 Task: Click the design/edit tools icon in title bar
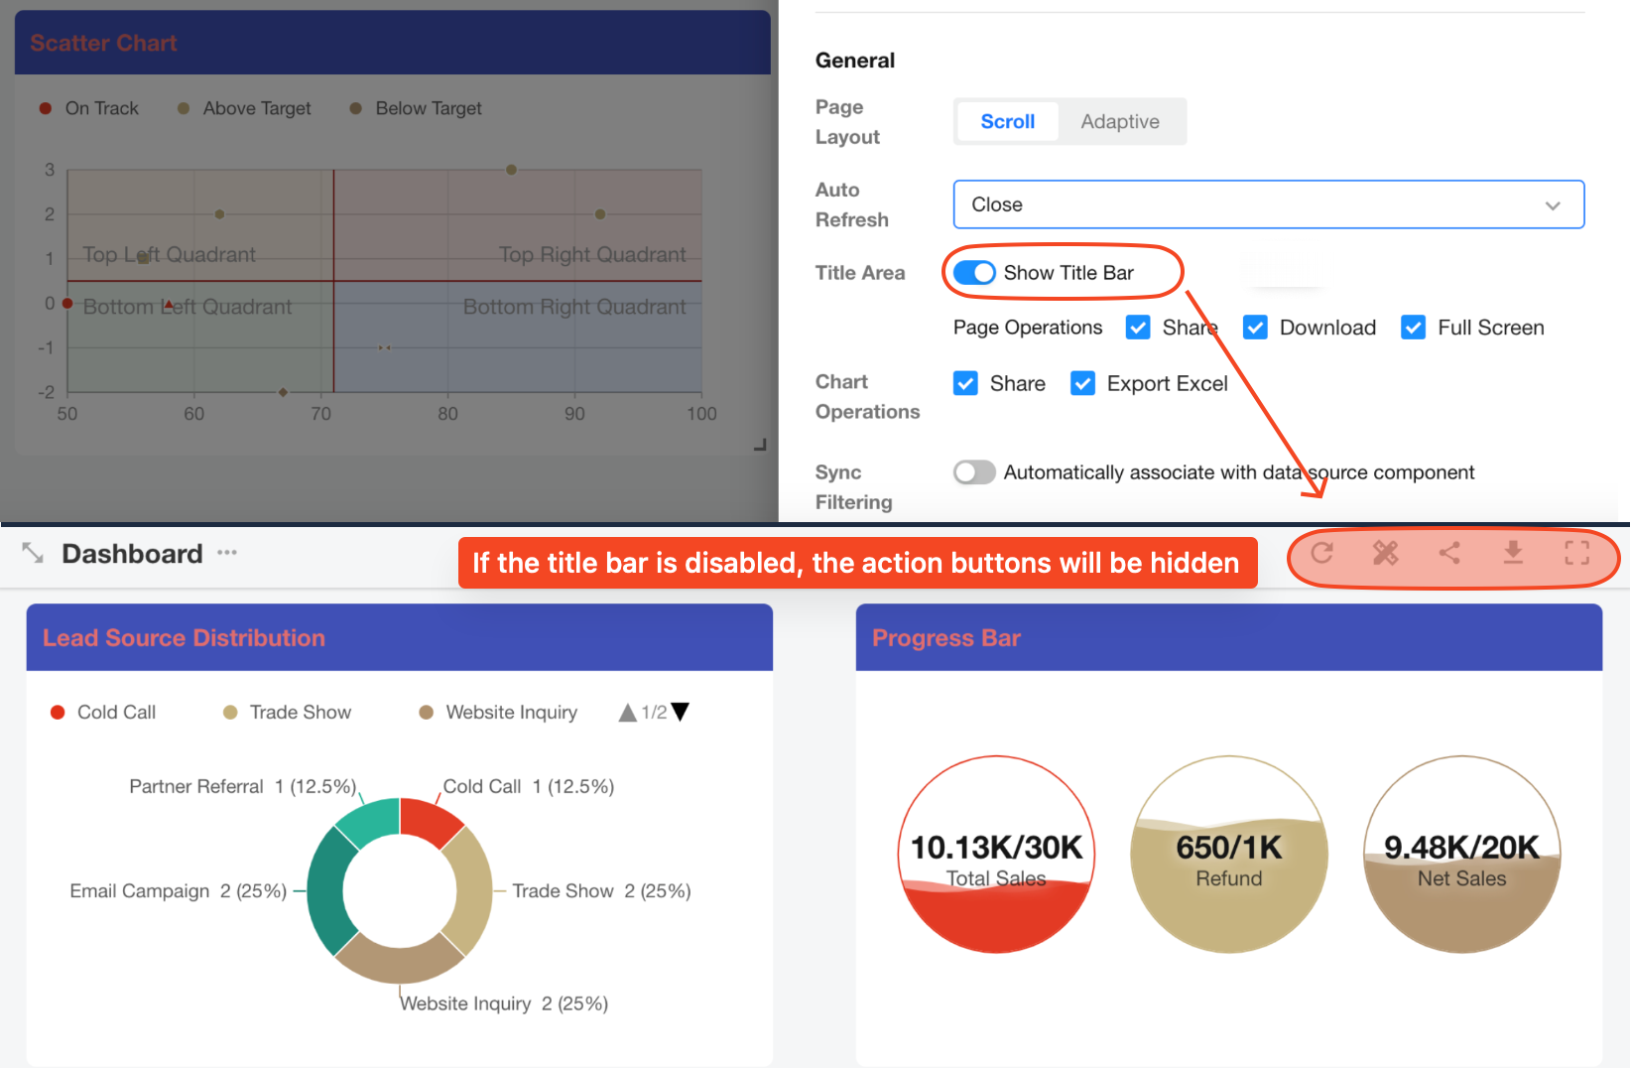click(x=1385, y=553)
